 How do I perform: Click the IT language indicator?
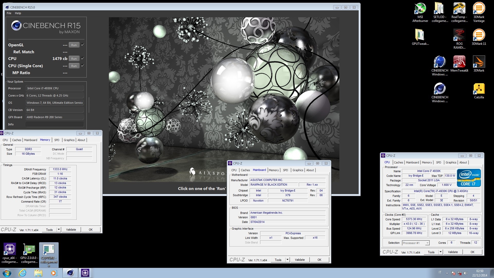440,273
